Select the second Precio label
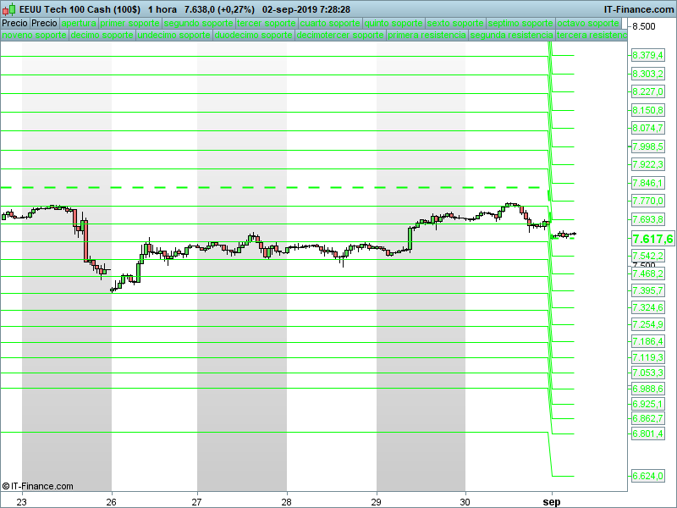 point(45,24)
